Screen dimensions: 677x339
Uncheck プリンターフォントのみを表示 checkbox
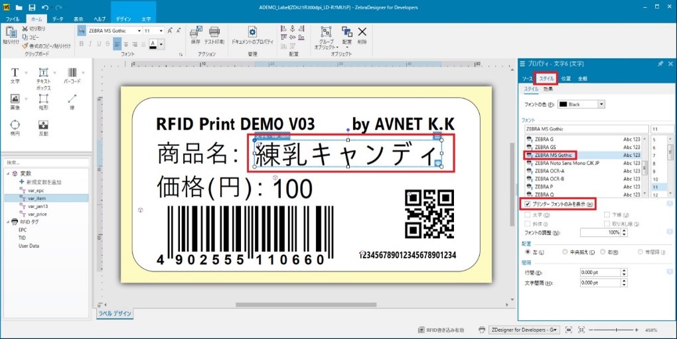[528, 204]
